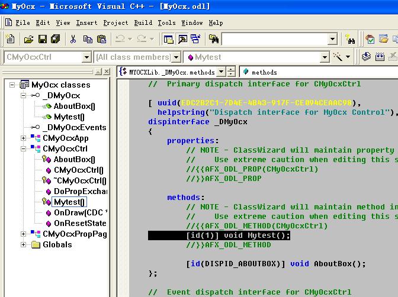398x297 pixels.
Task: Open the Redo history dropdown arrow
Action: pyautogui.click(x=152, y=39)
